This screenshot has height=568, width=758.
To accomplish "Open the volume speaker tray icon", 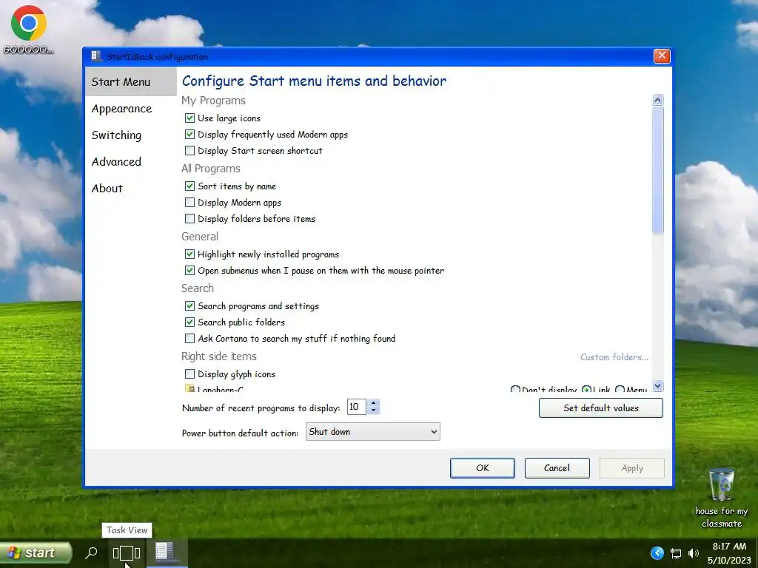I will (693, 553).
